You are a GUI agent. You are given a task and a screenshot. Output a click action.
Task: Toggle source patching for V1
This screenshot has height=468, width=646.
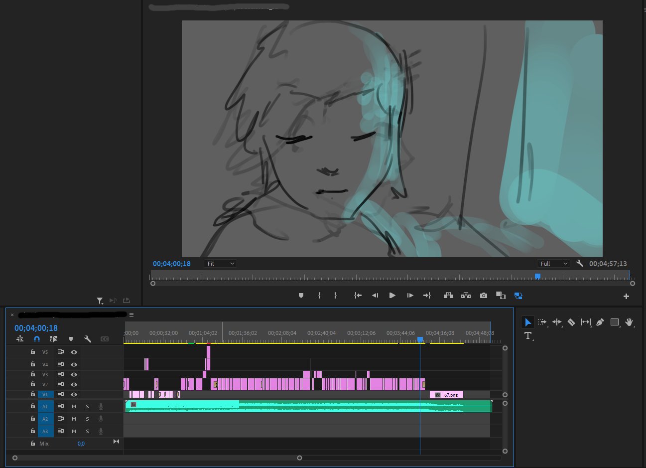(x=45, y=394)
